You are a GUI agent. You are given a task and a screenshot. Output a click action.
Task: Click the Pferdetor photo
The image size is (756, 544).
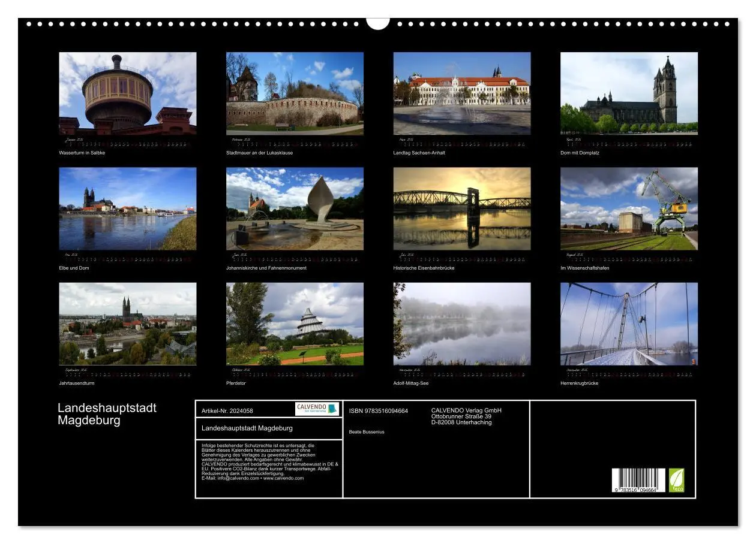295,324
